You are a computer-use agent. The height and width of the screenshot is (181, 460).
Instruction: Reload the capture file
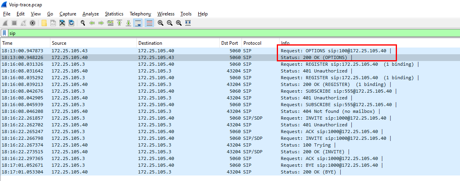point(71,23)
